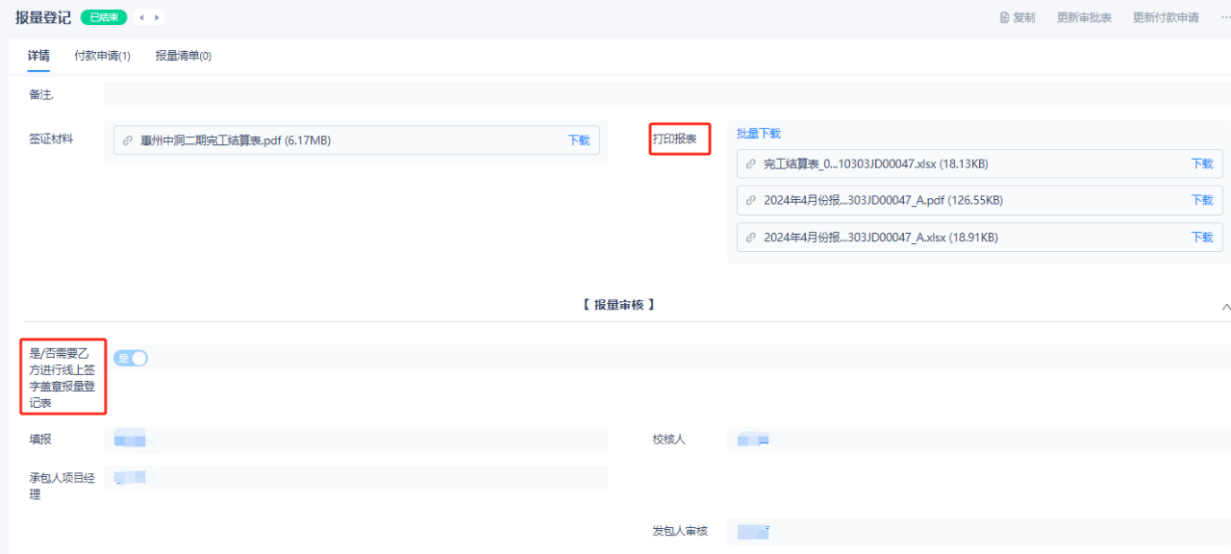Click the attachment icon beside 完工结算表 xlsx file
This screenshot has height=554, width=1231.
pyautogui.click(x=751, y=164)
